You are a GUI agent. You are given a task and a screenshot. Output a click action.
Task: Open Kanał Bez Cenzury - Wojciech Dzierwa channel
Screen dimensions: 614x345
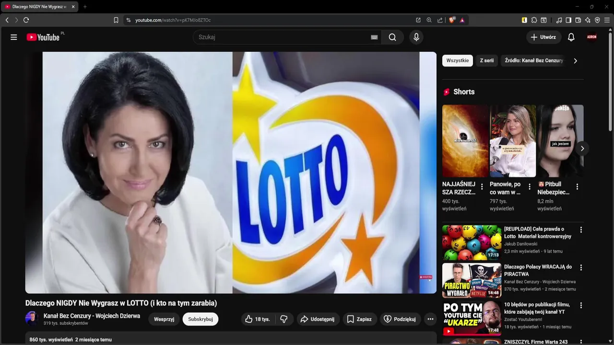(92, 316)
